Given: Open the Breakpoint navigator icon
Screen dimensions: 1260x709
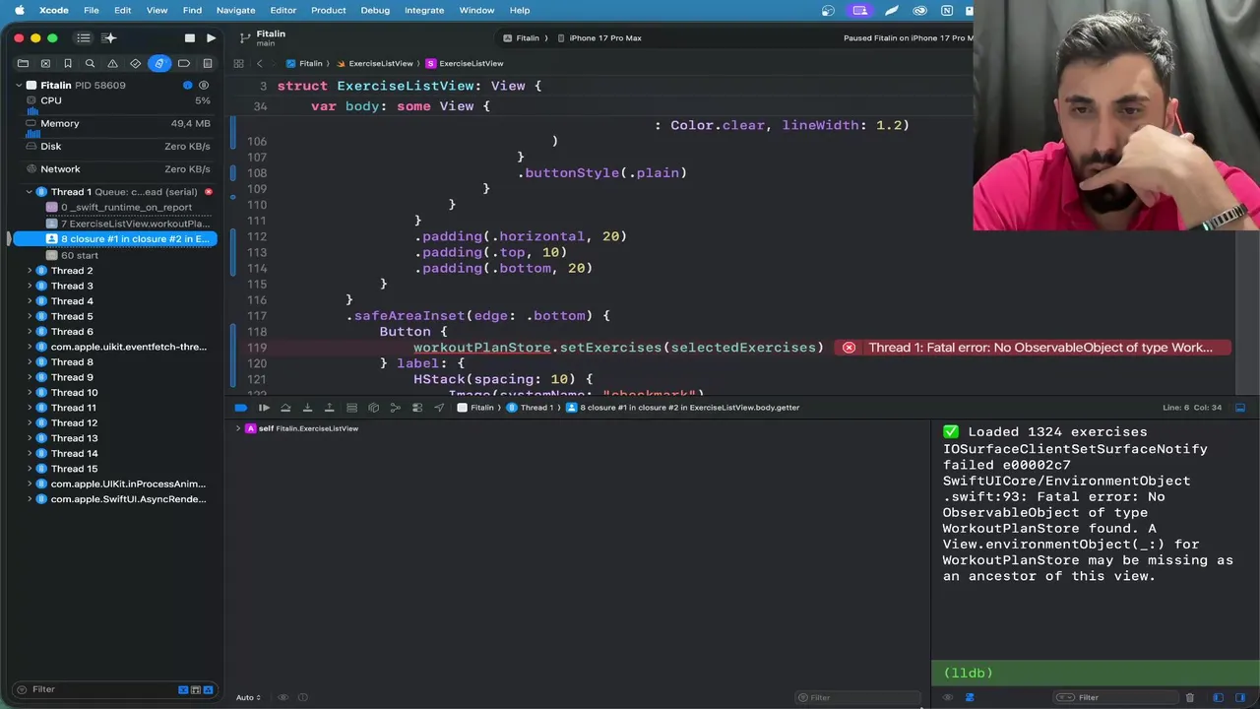Looking at the screenshot, I should pyautogui.click(x=184, y=63).
